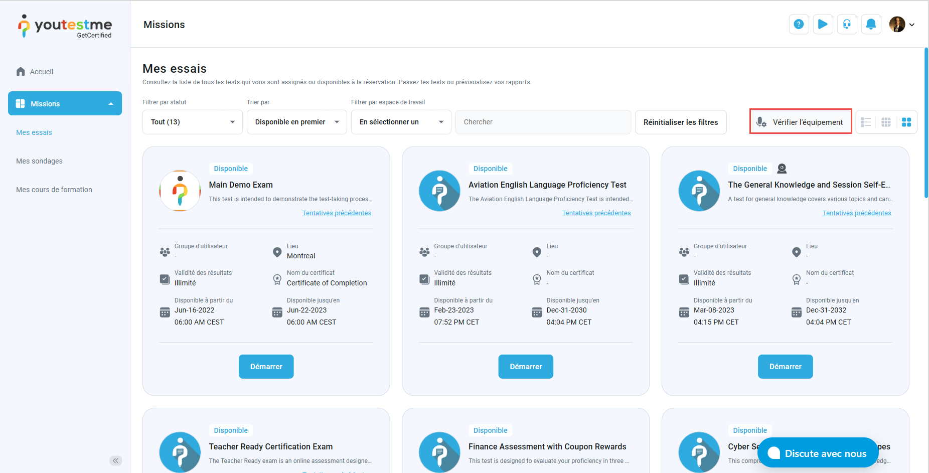This screenshot has height=473, width=929.
Task: Click calendar icon beside Jun-22-2023
Action: [x=277, y=312]
